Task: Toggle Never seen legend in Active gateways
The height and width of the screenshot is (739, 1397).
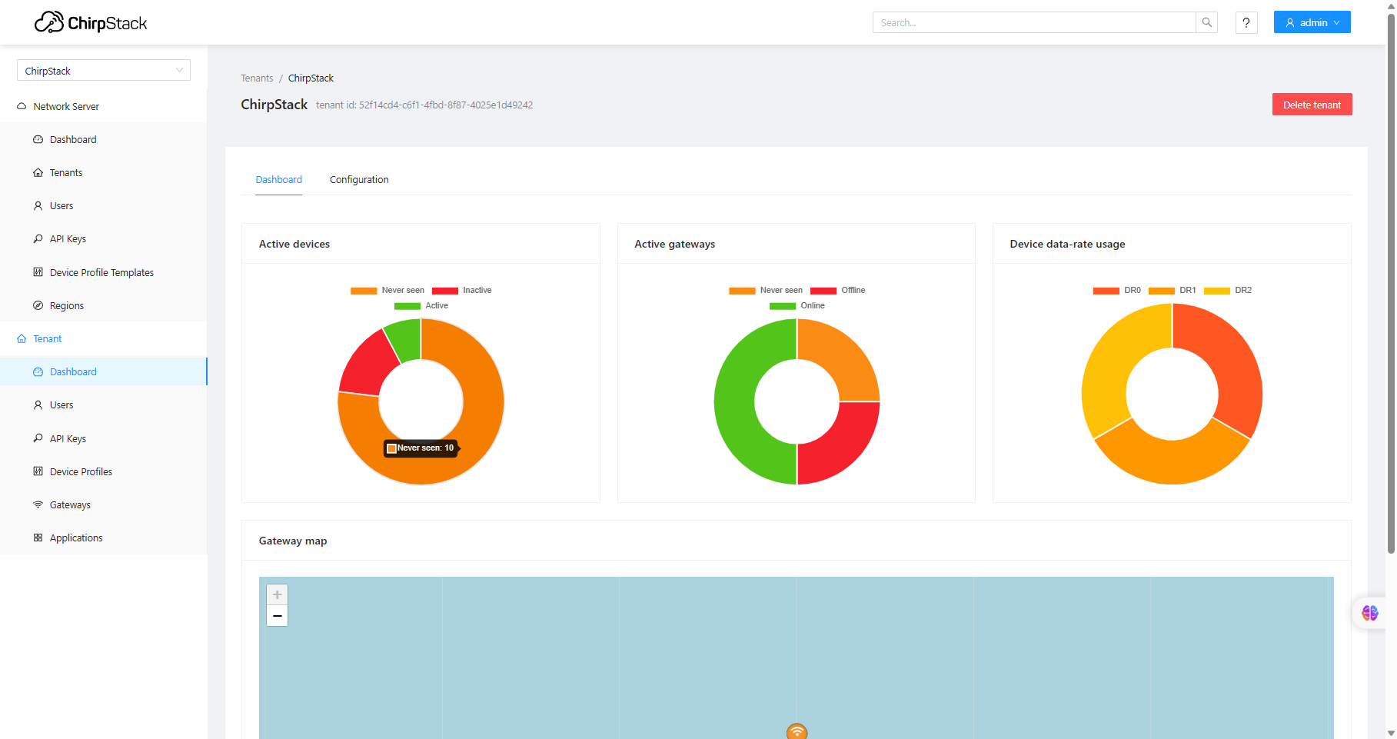Action: coord(766,291)
